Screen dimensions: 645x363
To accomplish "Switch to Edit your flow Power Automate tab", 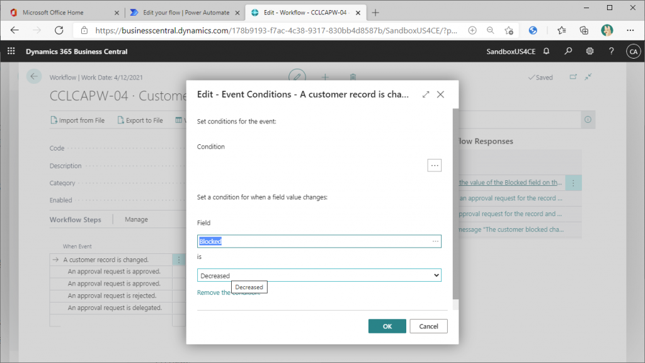I will tap(186, 13).
